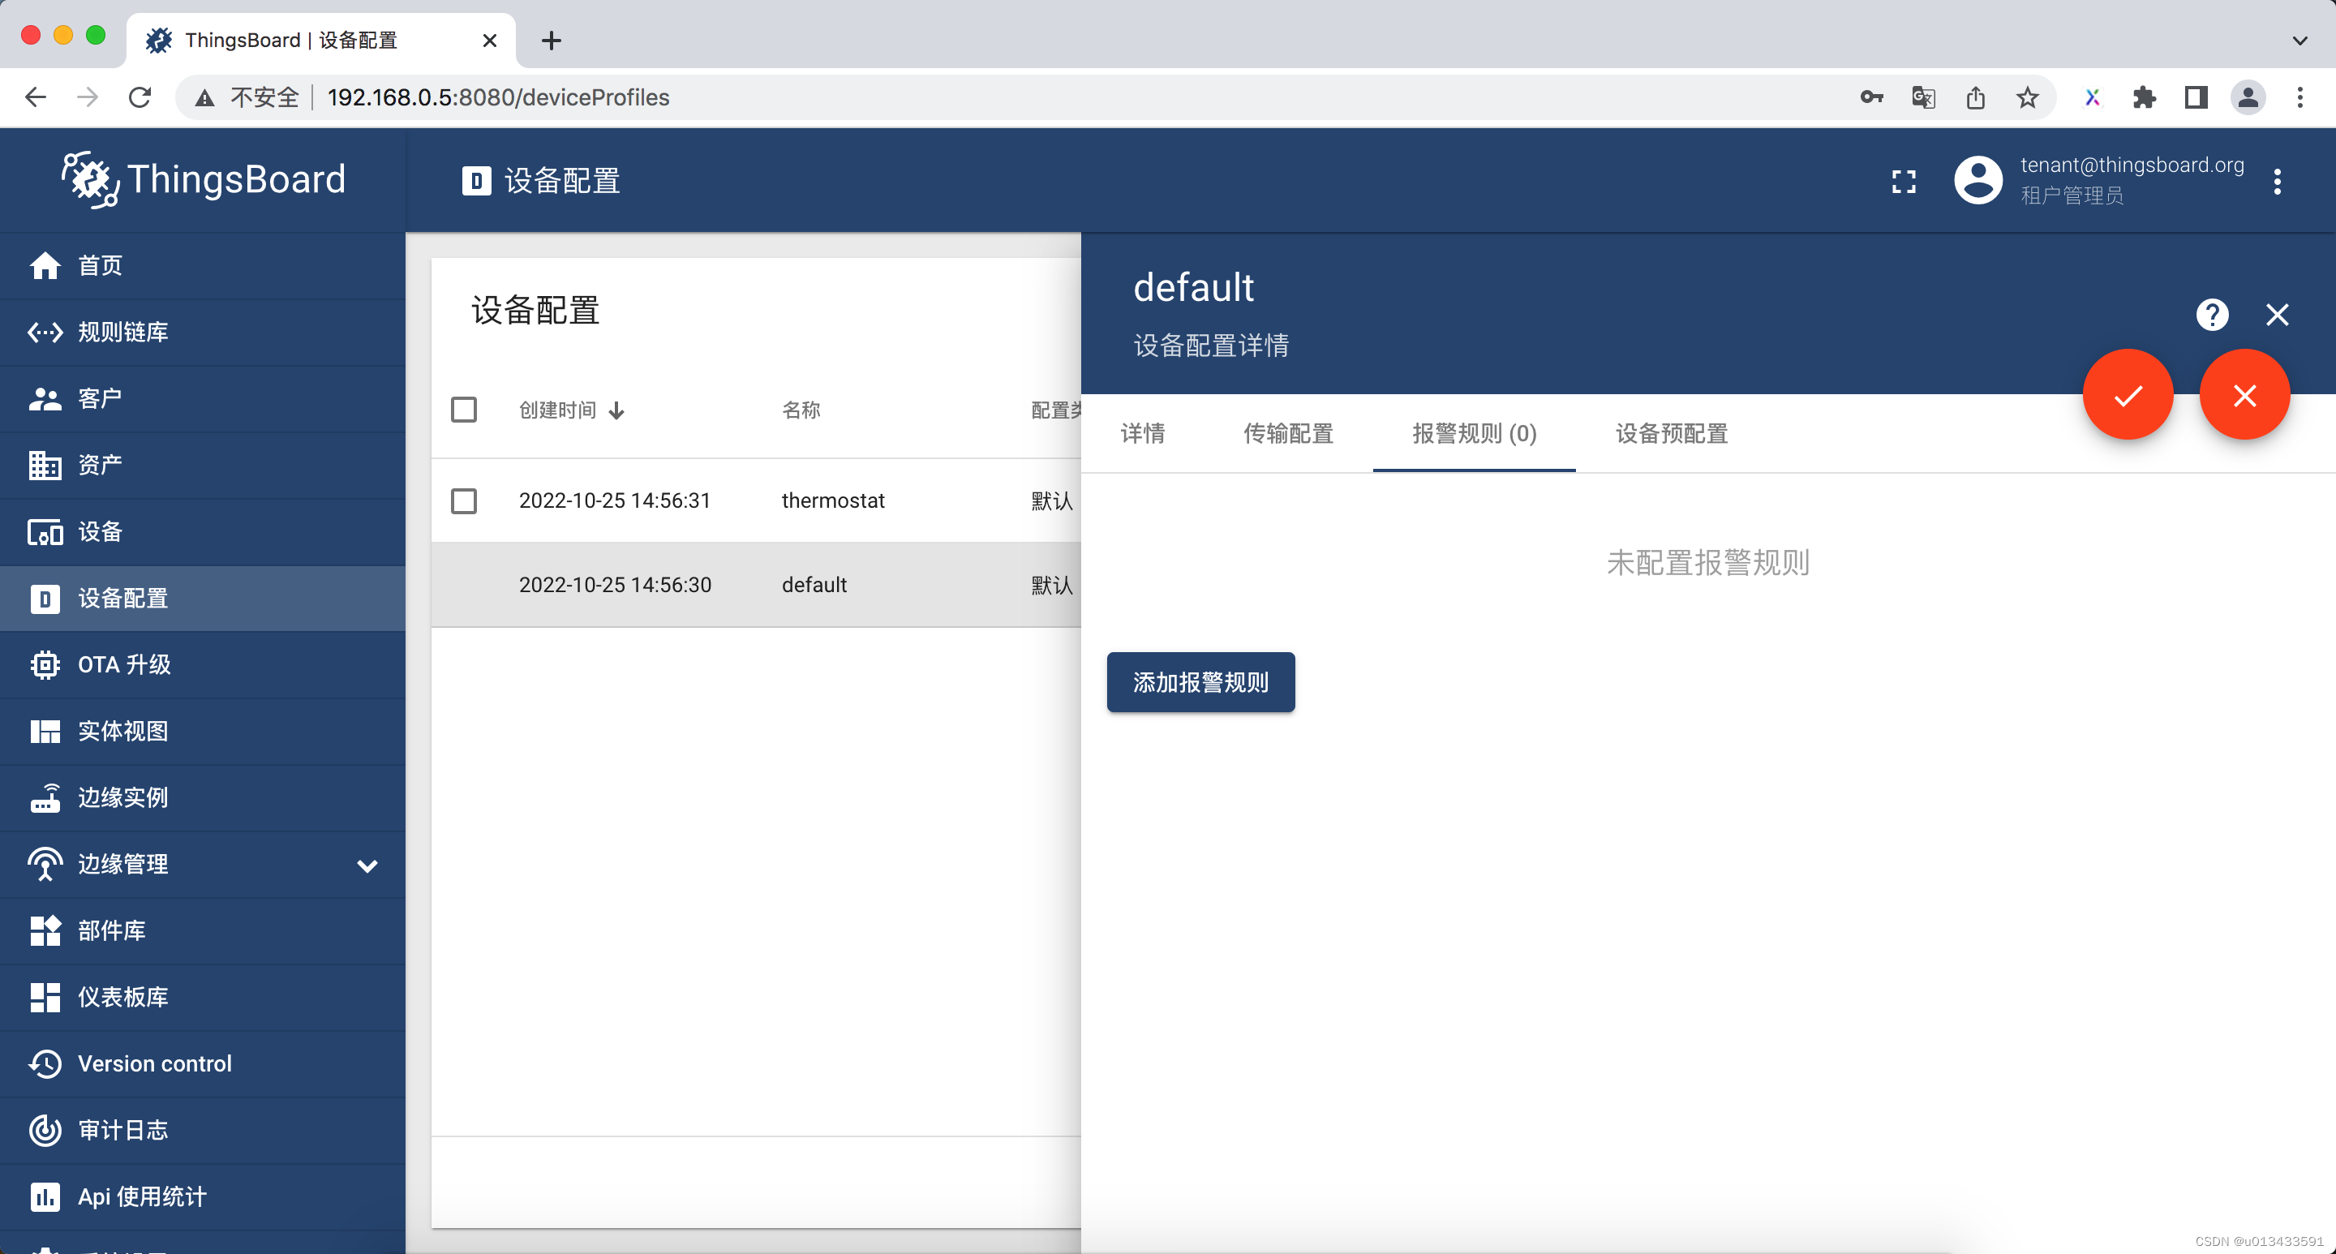Switch to the 设备预配置 tab
The height and width of the screenshot is (1254, 2336).
pyautogui.click(x=1671, y=433)
